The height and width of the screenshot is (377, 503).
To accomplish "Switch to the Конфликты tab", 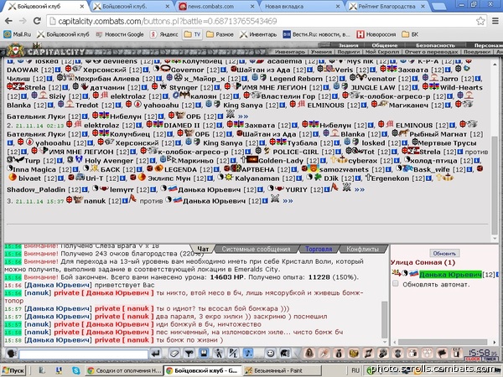I will [362, 249].
